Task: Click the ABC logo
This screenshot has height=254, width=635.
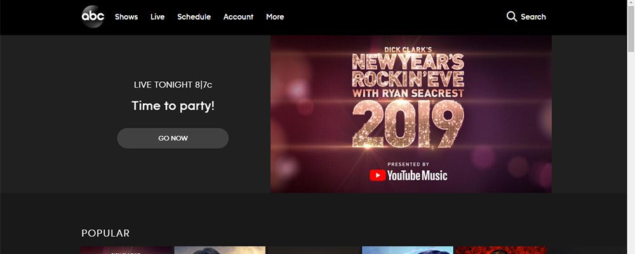Action: [93, 17]
